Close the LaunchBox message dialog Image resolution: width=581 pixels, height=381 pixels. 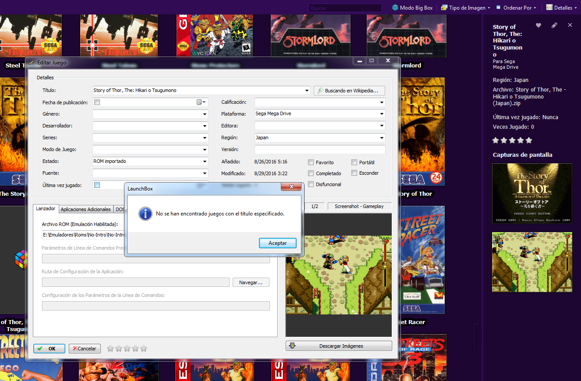pos(291,187)
